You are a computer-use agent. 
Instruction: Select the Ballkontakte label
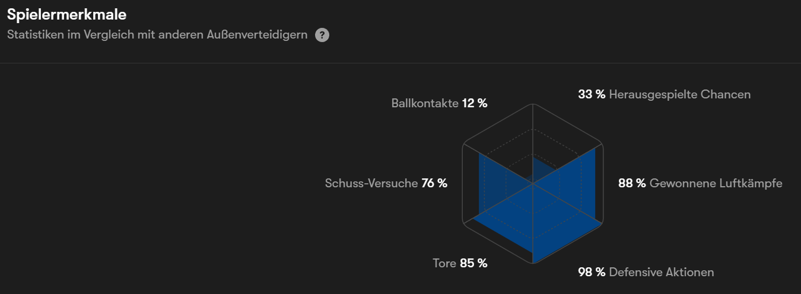click(425, 103)
